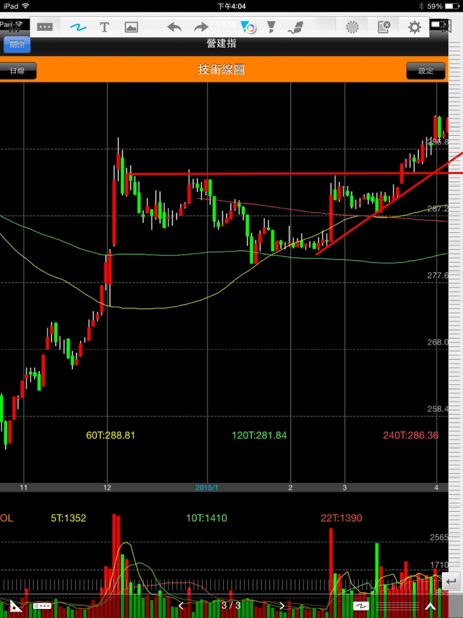Open the grid menu at top left
The height and width of the screenshot is (618, 463).
(14, 27)
